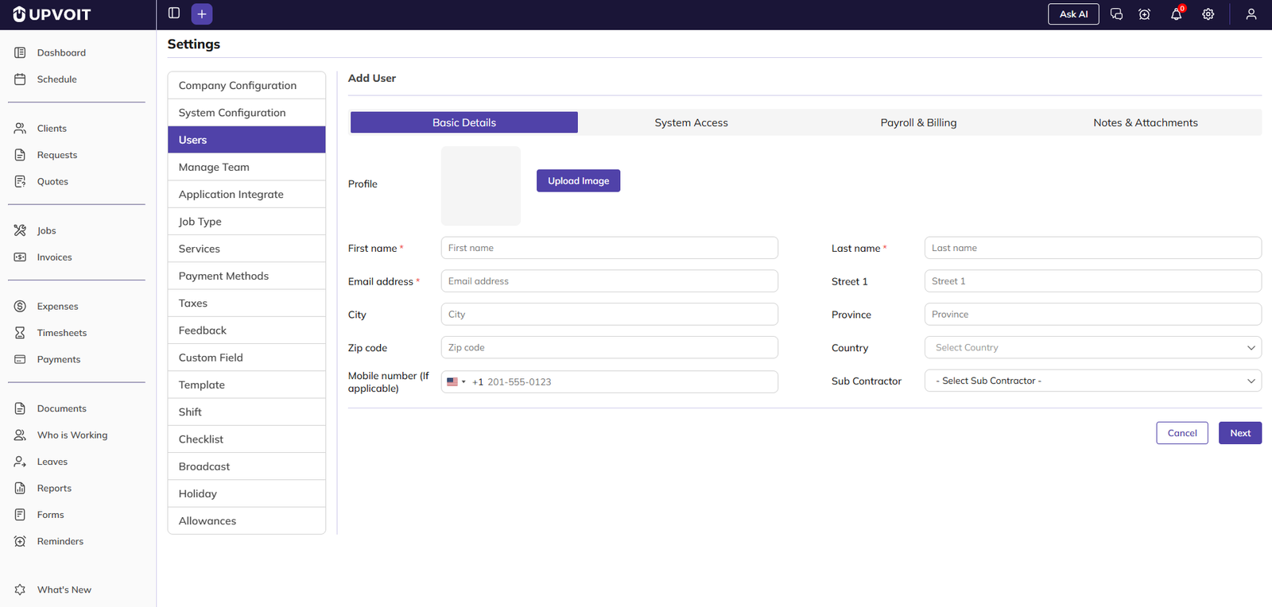Open the settings gear icon
Screen dimensions: 1272x607
click(1208, 14)
